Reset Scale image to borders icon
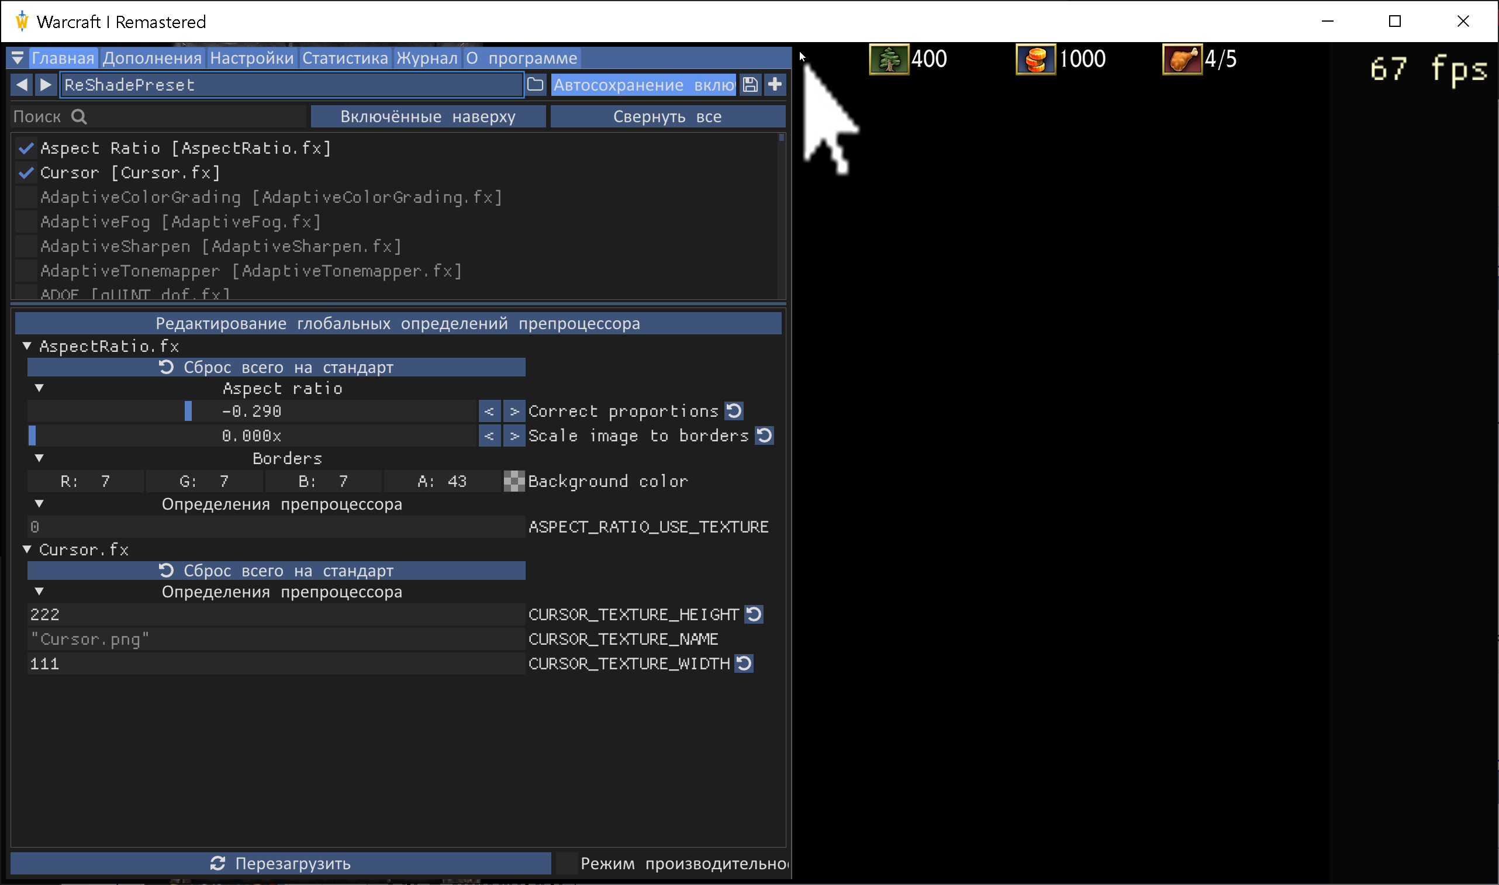This screenshot has width=1499, height=885. 764,435
